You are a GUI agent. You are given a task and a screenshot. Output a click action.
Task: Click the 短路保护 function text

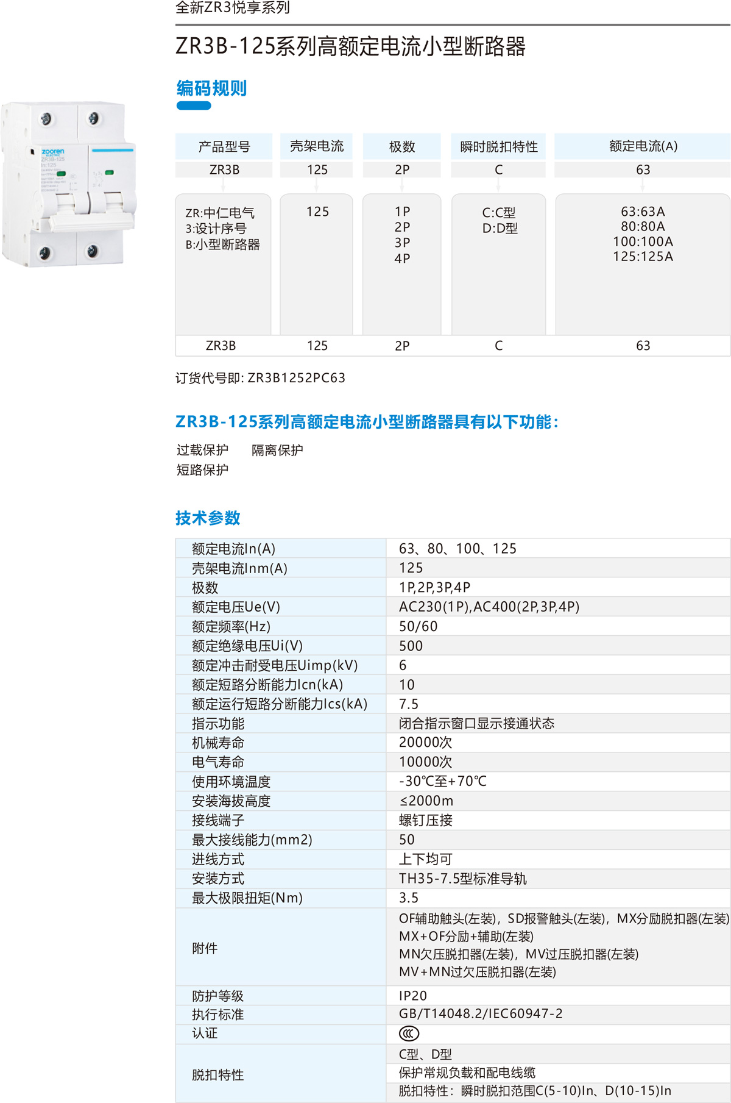click(202, 469)
